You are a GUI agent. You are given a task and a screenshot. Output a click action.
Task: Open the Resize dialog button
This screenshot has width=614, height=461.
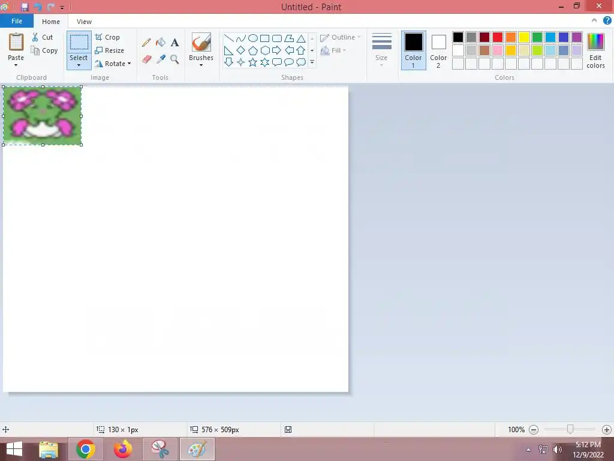(x=110, y=50)
